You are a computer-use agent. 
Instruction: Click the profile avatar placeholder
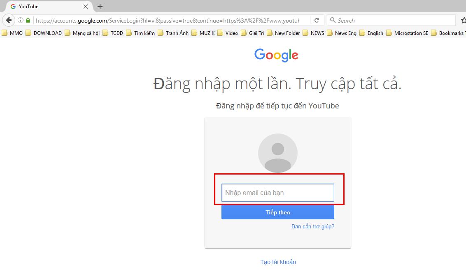click(278, 153)
